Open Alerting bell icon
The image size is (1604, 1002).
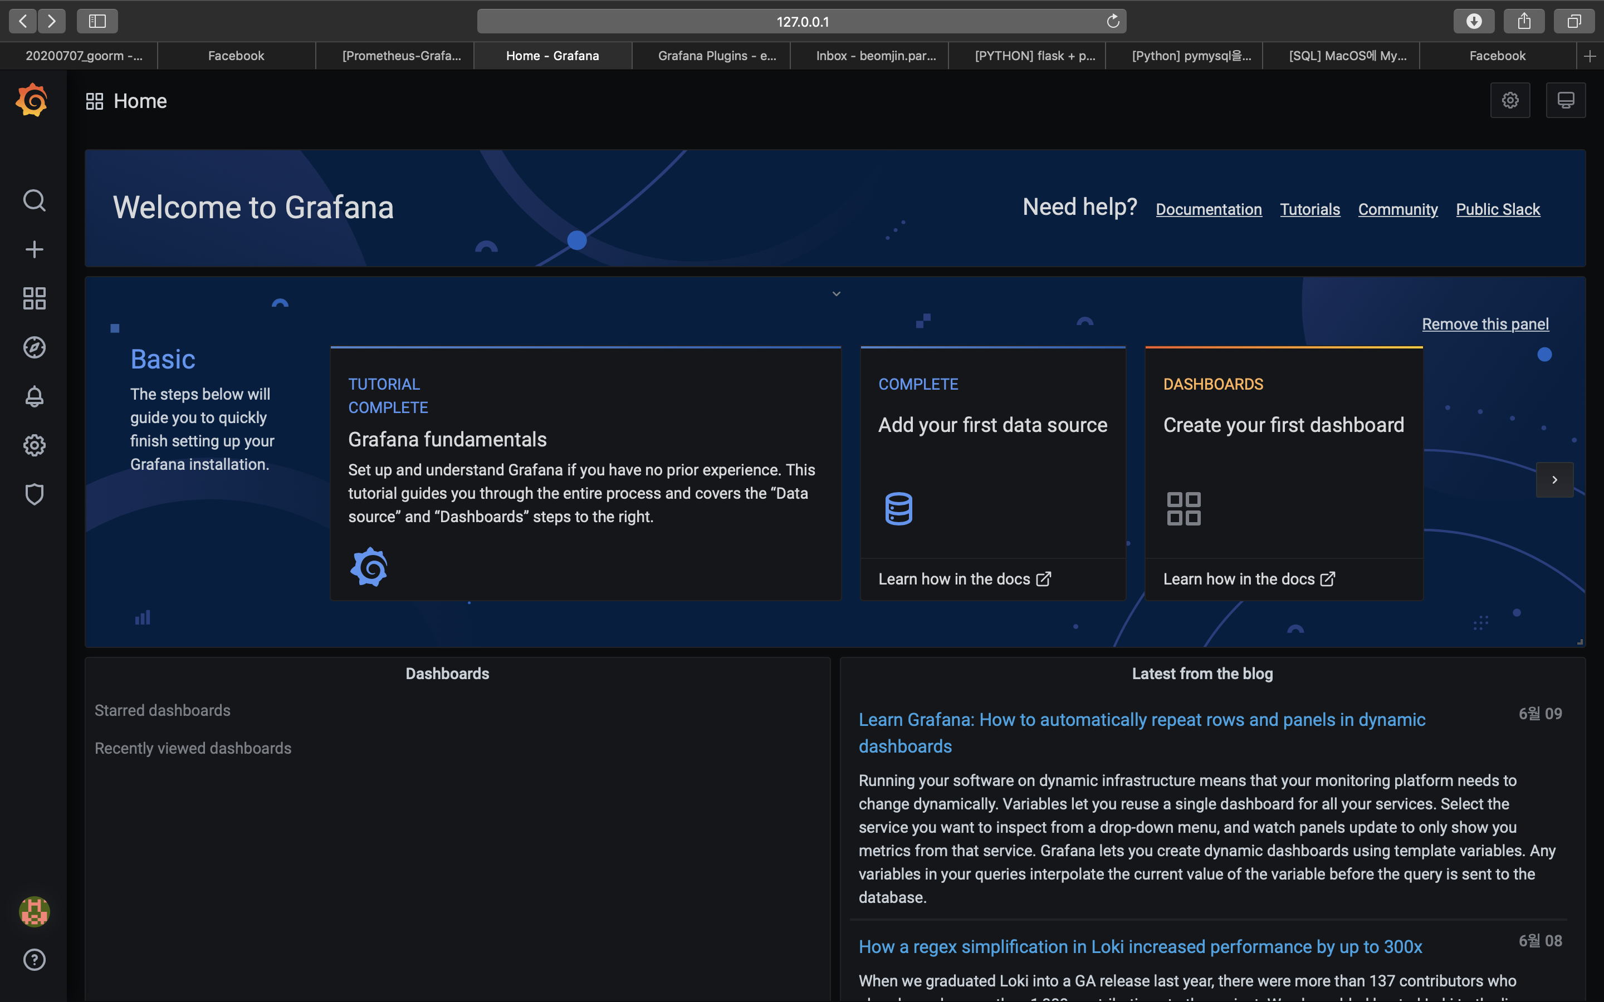coord(34,396)
